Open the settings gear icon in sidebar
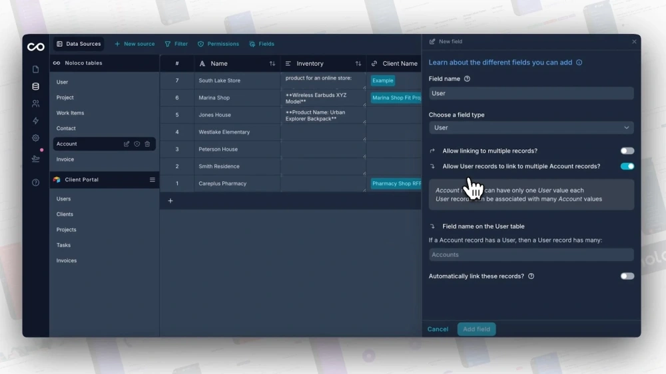The width and height of the screenshot is (666, 374). tap(36, 138)
